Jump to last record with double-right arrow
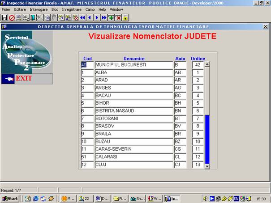The image size is (271, 203). point(104,18)
